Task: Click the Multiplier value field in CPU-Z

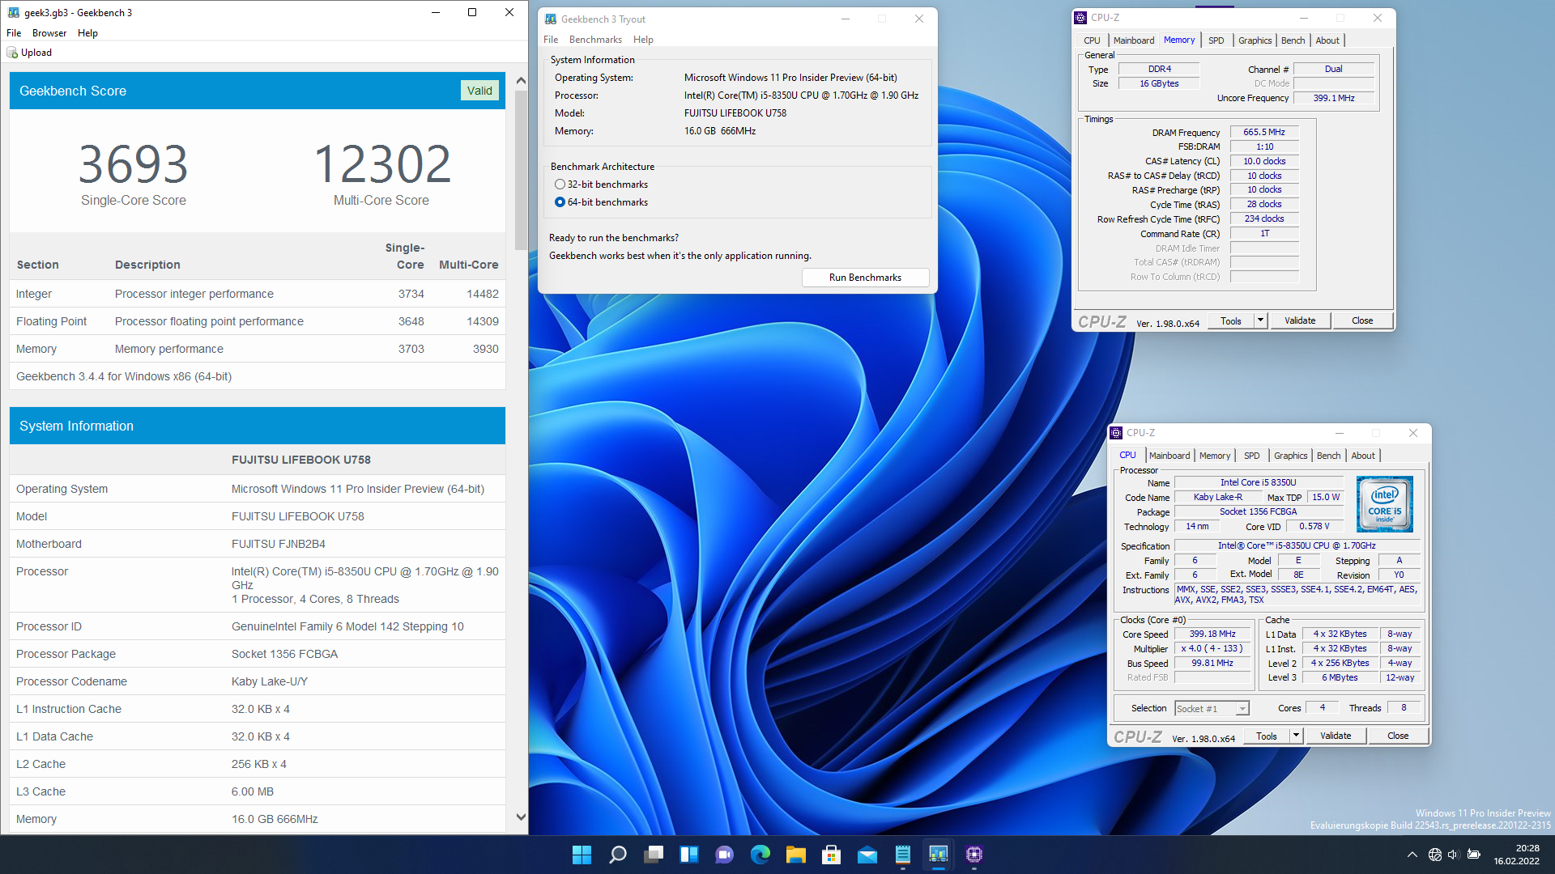Action: (x=1212, y=649)
